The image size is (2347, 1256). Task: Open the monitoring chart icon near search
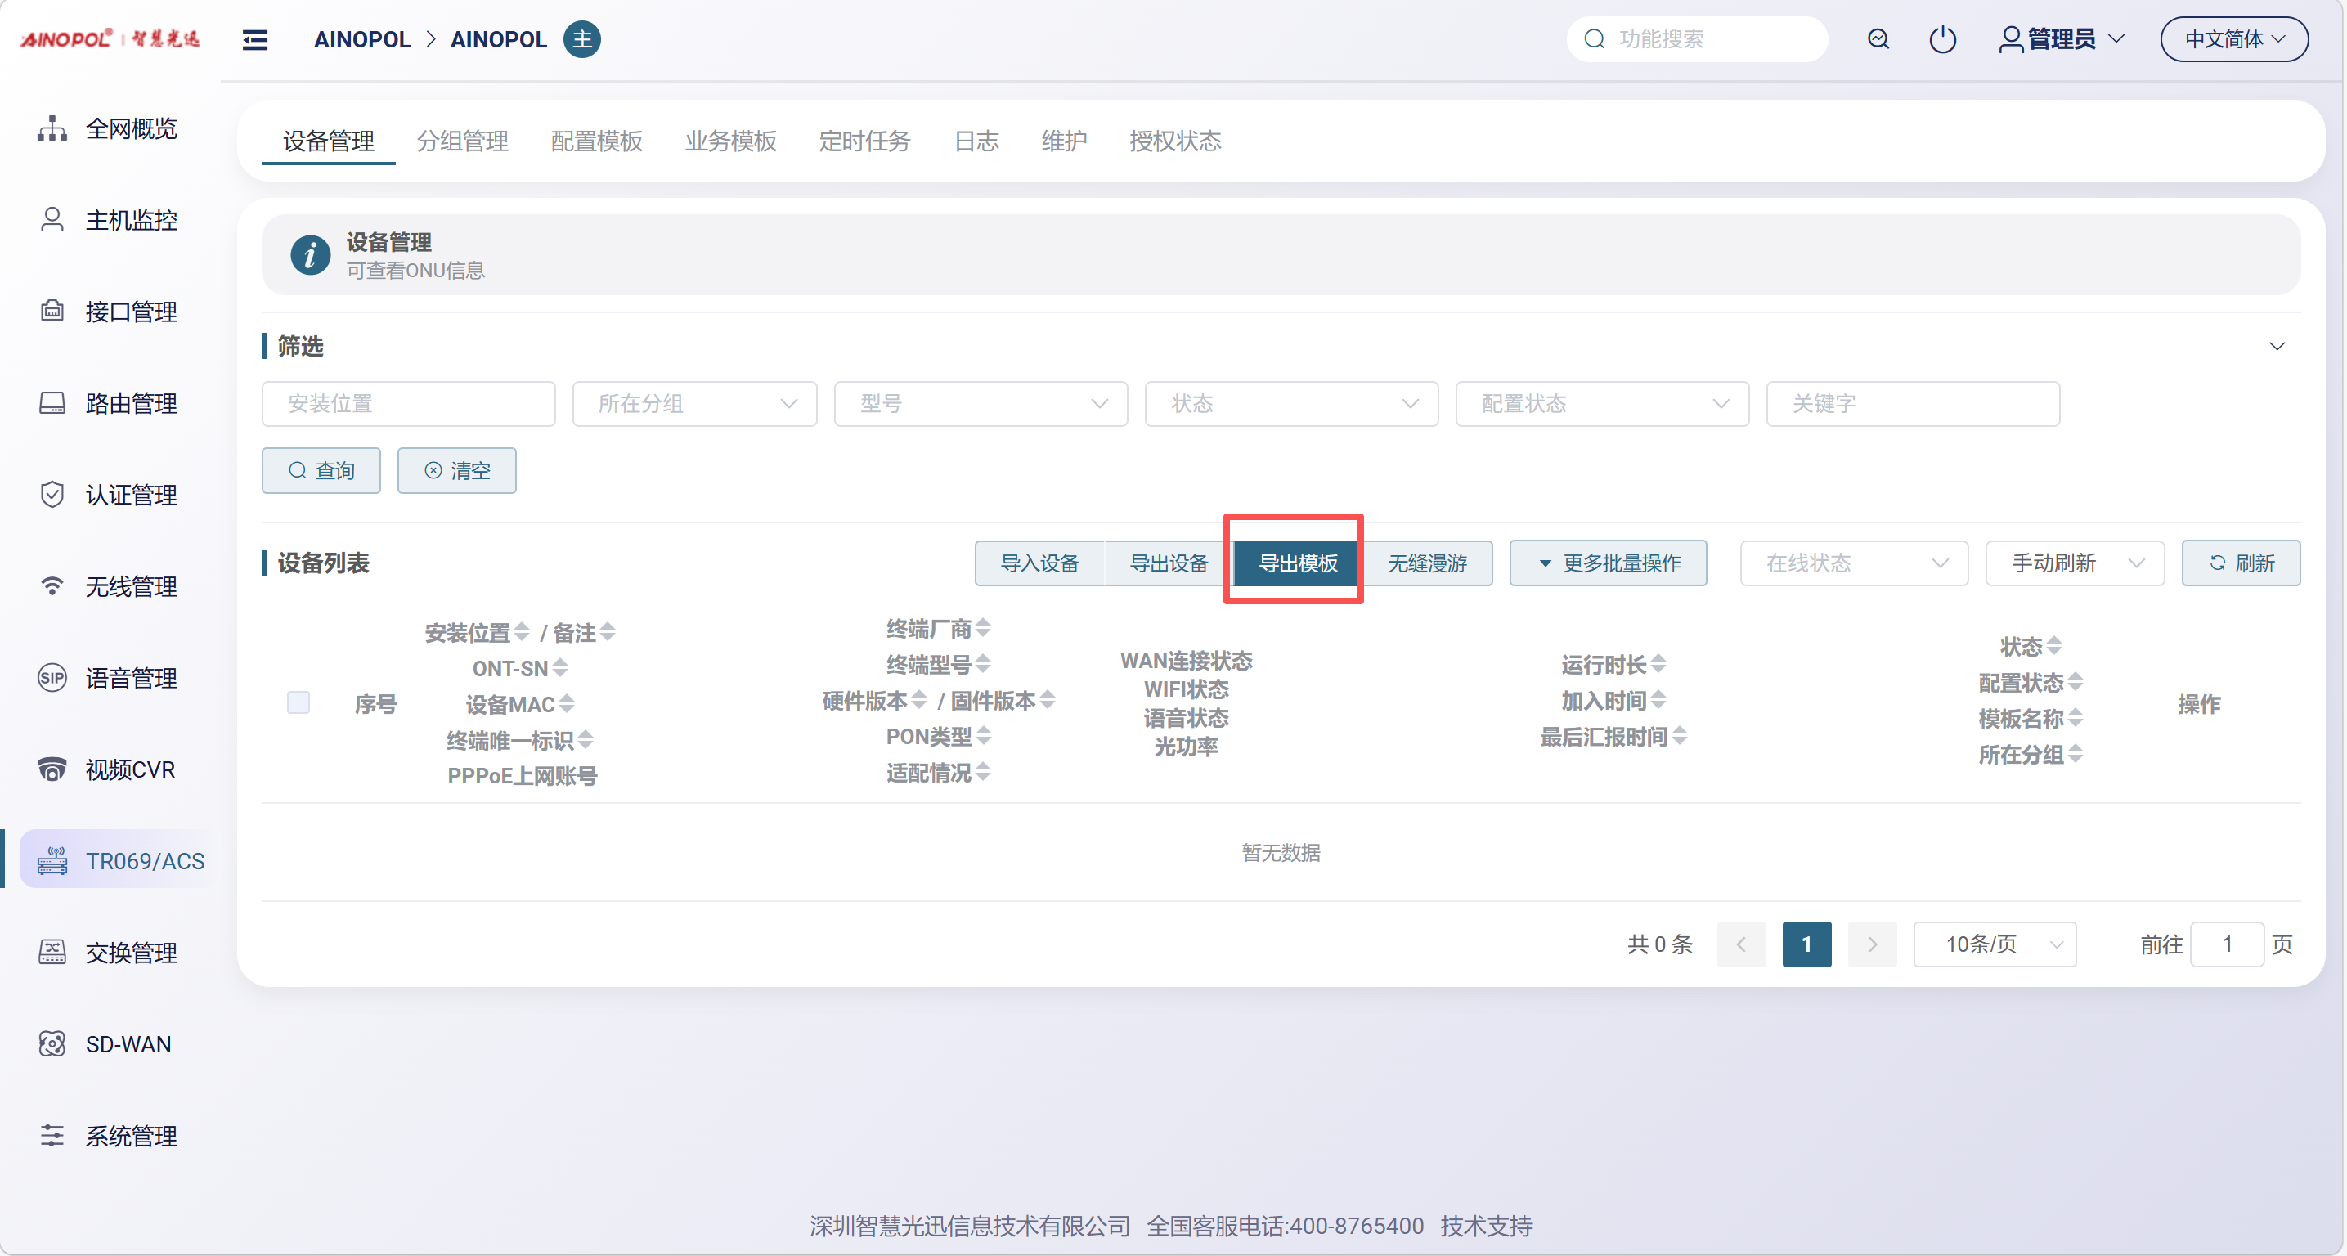(1878, 39)
